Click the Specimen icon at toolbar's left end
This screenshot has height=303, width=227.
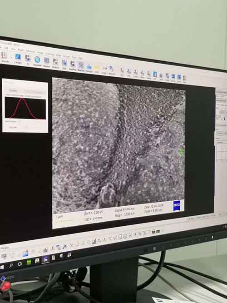[x=4, y=56]
